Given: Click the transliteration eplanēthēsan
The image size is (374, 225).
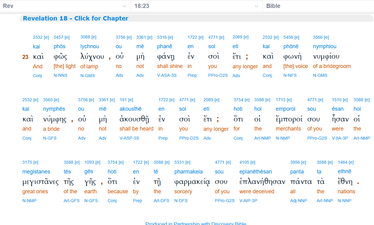Looking at the screenshot, I should pyautogui.click(x=255, y=172).
